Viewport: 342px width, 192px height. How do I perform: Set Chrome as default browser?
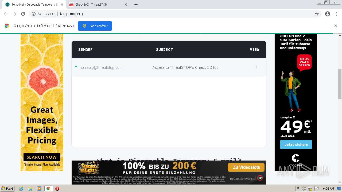coord(95,26)
